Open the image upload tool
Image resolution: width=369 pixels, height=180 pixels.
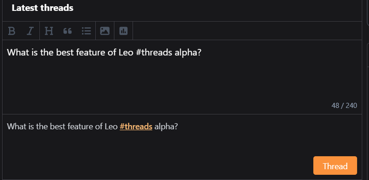tap(105, 31)
